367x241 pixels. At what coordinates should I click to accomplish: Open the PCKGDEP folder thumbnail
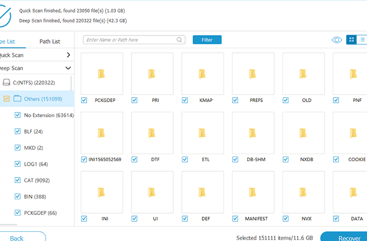click(x=102, y=74)
